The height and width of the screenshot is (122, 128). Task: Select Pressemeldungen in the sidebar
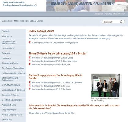13,110
